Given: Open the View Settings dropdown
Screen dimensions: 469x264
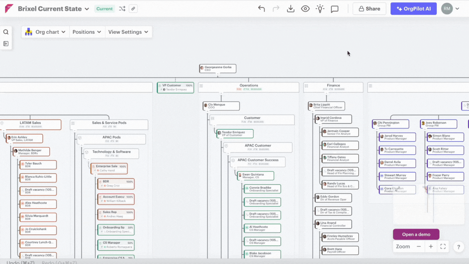Looking at the screenshot, I should [128, 32].
